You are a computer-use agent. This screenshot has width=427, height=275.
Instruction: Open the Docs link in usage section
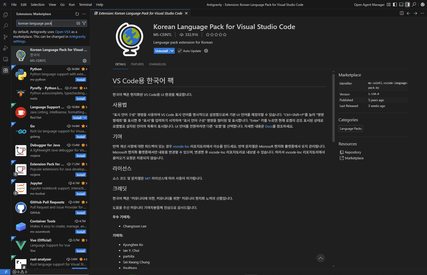[269, 126]
